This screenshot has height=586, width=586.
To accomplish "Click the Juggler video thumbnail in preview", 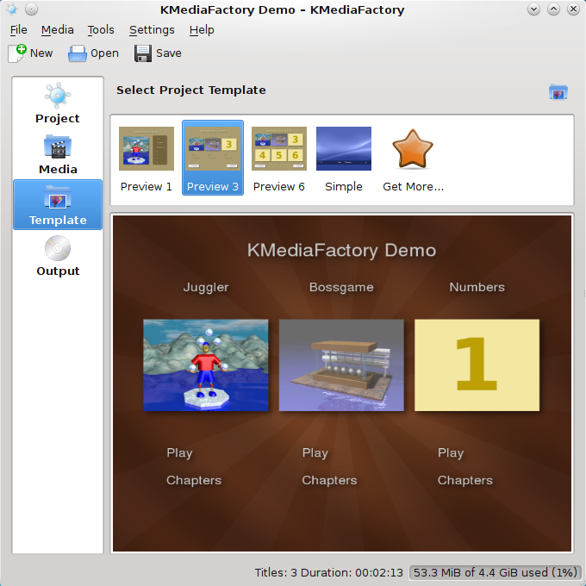I will click(x=206, y=365).
